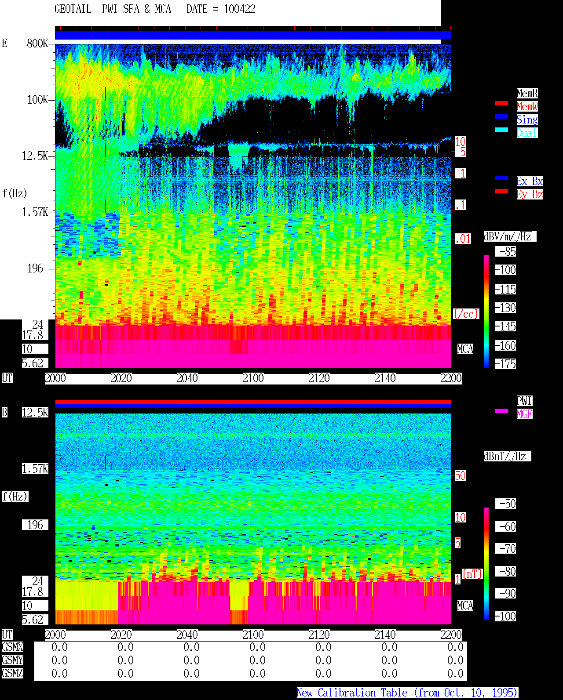Click the -70 magnetic scale value
The image size is (563, 700).
505,548
